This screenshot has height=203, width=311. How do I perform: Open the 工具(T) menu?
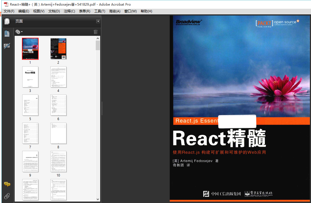click(100, 11)
